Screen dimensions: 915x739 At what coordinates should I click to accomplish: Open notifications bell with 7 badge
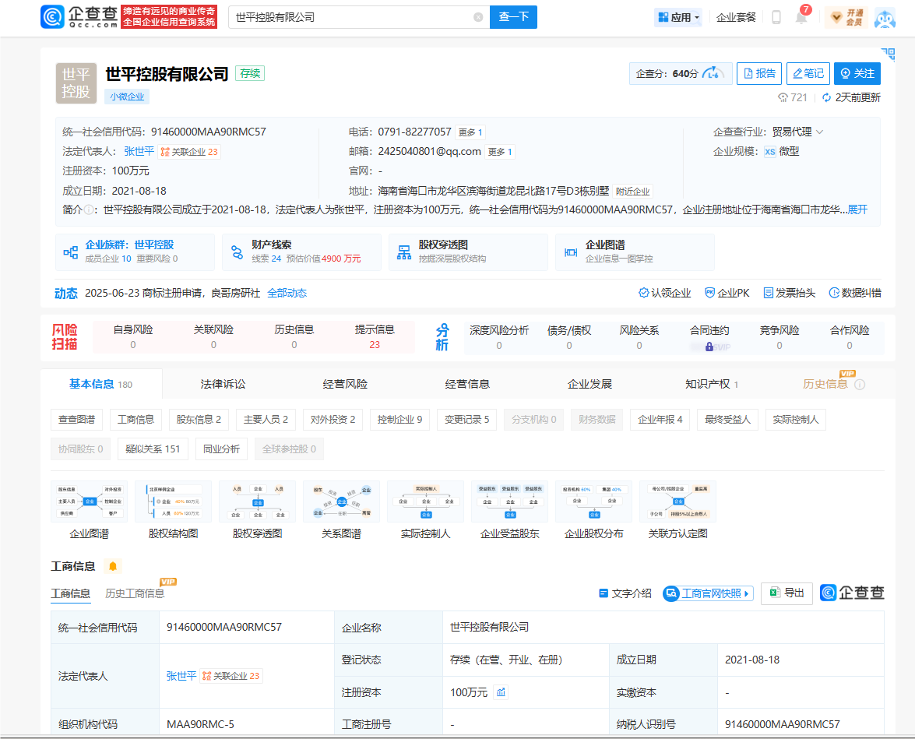point(802,17)
